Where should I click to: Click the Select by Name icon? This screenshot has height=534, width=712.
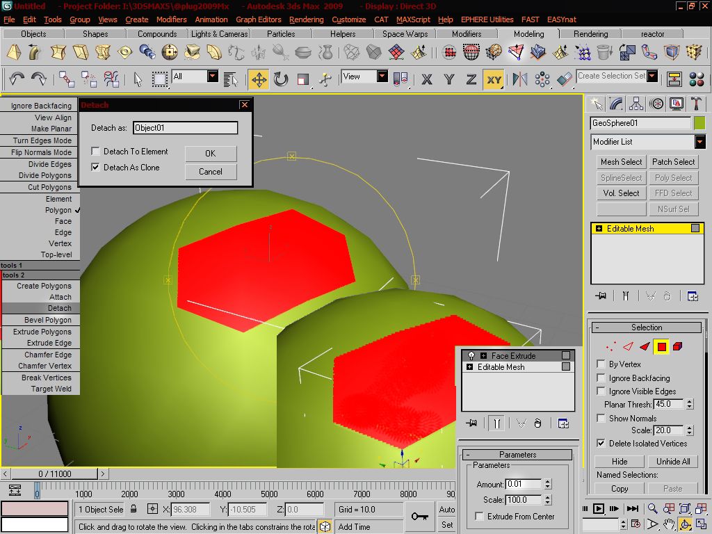click(231, 79)
